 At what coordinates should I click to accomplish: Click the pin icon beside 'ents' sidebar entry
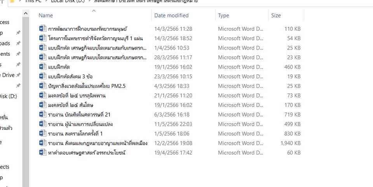18,54
